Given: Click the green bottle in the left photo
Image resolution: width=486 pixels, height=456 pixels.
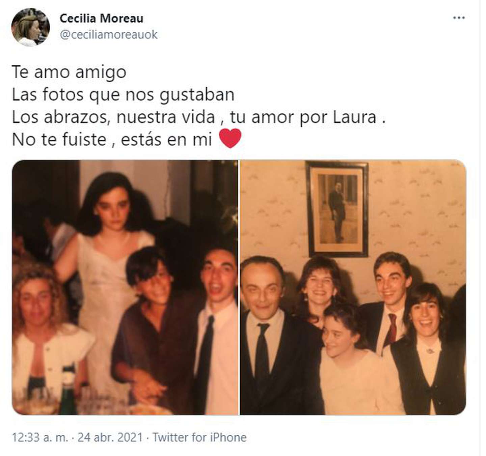Looking at the screenshot, I should point(69,390).
